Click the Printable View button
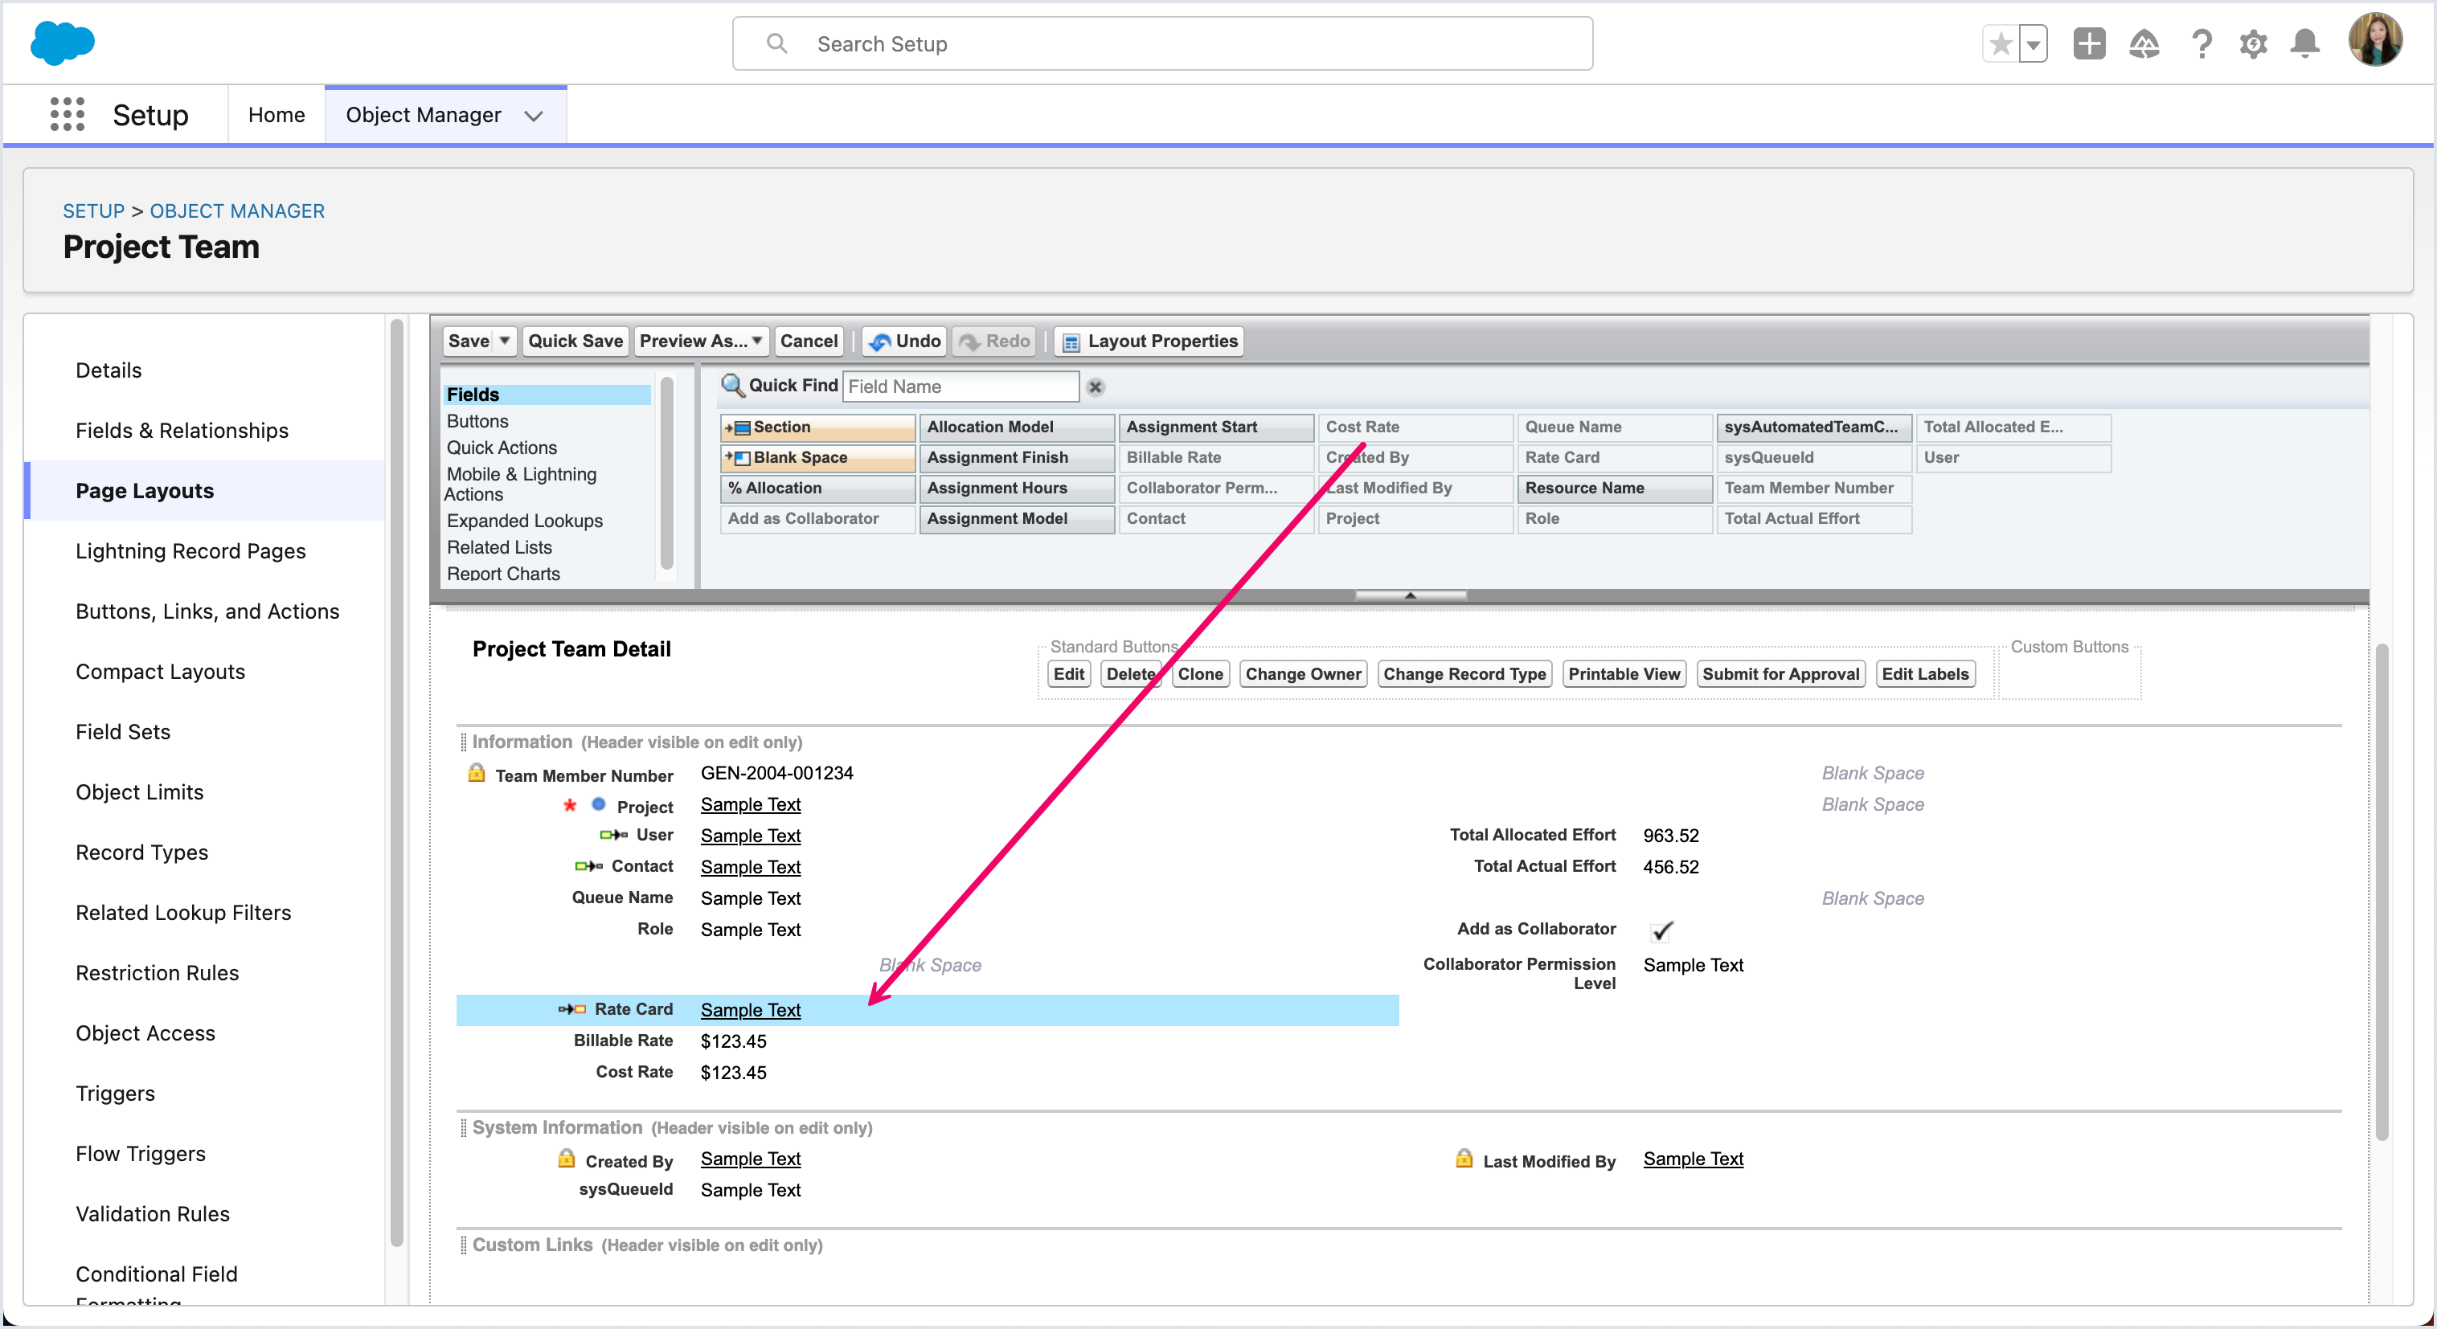2437x1329 pixels. tap(1624, 673)
